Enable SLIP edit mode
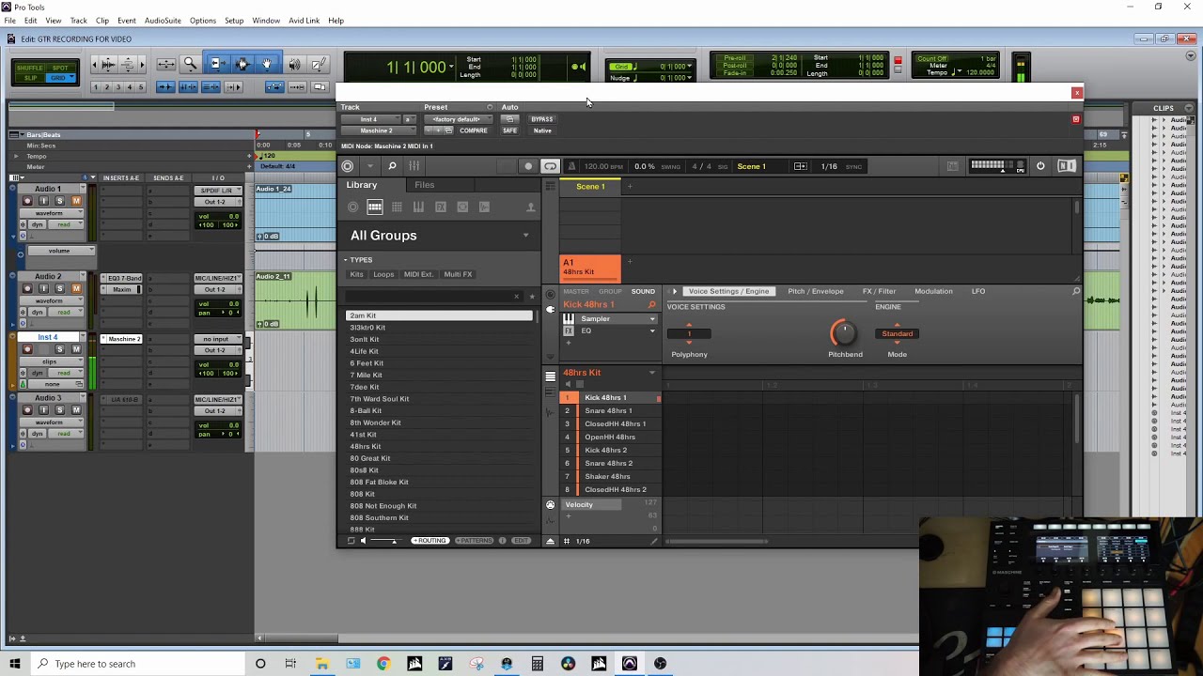 point(30,78)
